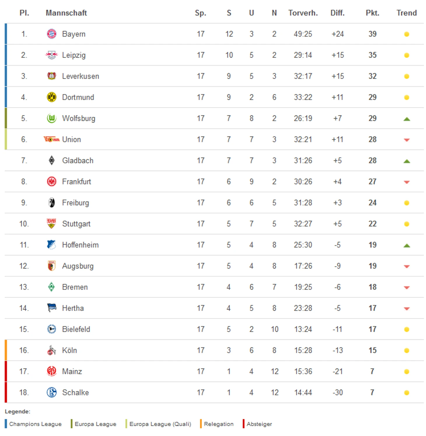Click Bayern's yellow trend dot

click(x=406, y=34)
